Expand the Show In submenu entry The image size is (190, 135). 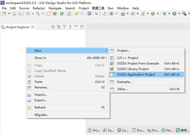point(67,58)
